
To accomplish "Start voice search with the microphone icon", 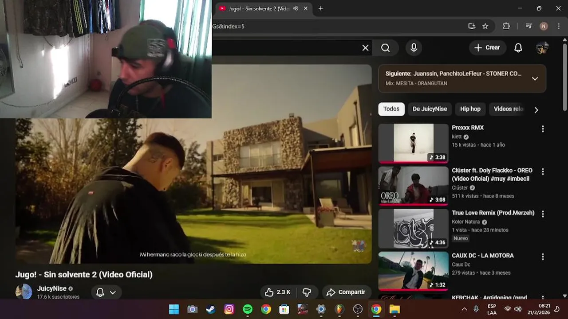I will point(414,48).
